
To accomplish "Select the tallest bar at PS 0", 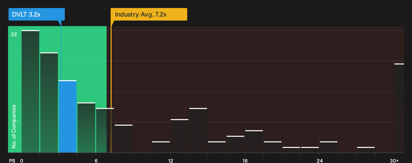I will pos(30,91).
